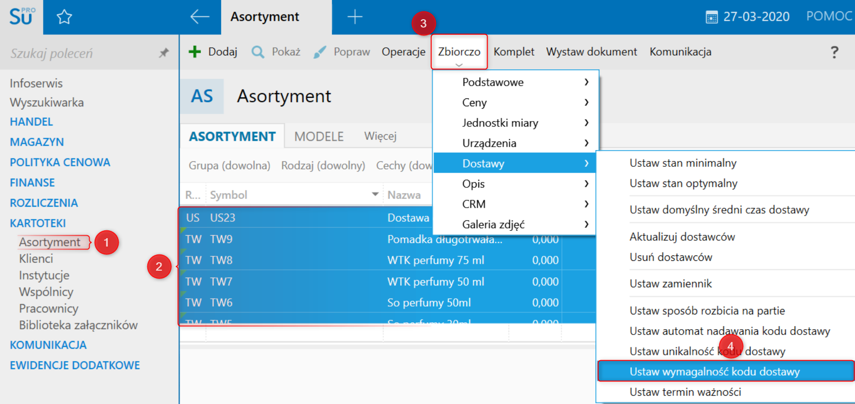
Task: Open a new tab with plus icon
Action: tap(355, 17)
